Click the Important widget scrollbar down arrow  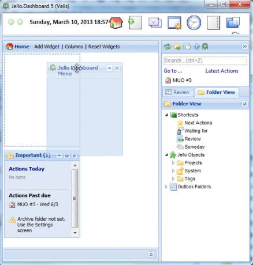(75, 233)
